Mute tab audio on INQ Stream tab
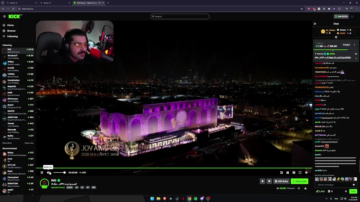 point(99,3)
